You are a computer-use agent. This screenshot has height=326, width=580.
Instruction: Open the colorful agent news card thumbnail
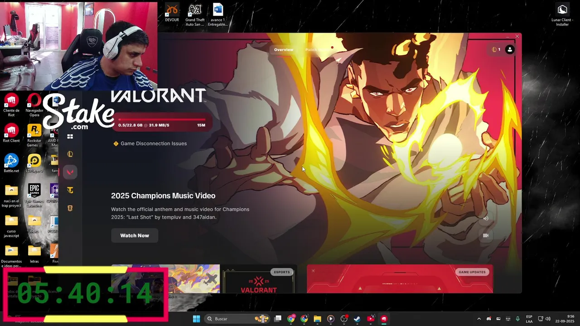click(165, 279)
